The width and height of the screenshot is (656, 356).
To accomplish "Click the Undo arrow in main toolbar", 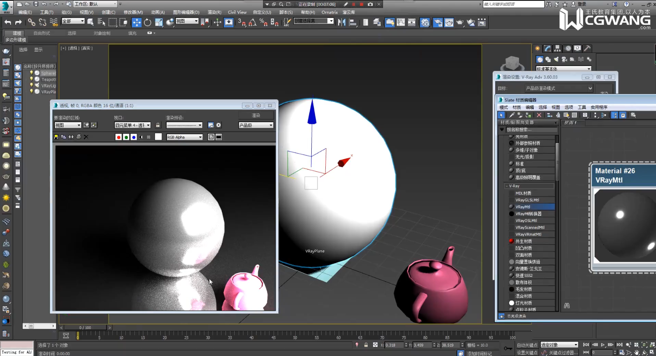I will point(8,22).
